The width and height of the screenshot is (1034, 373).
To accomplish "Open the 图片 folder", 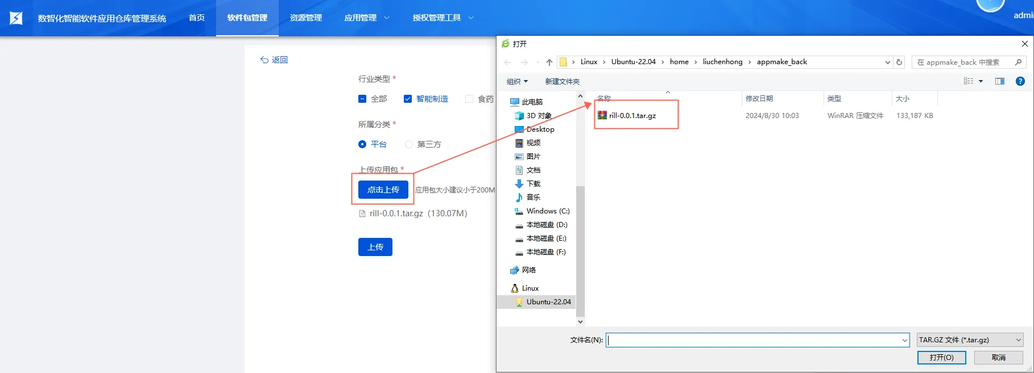I will 527,156.
